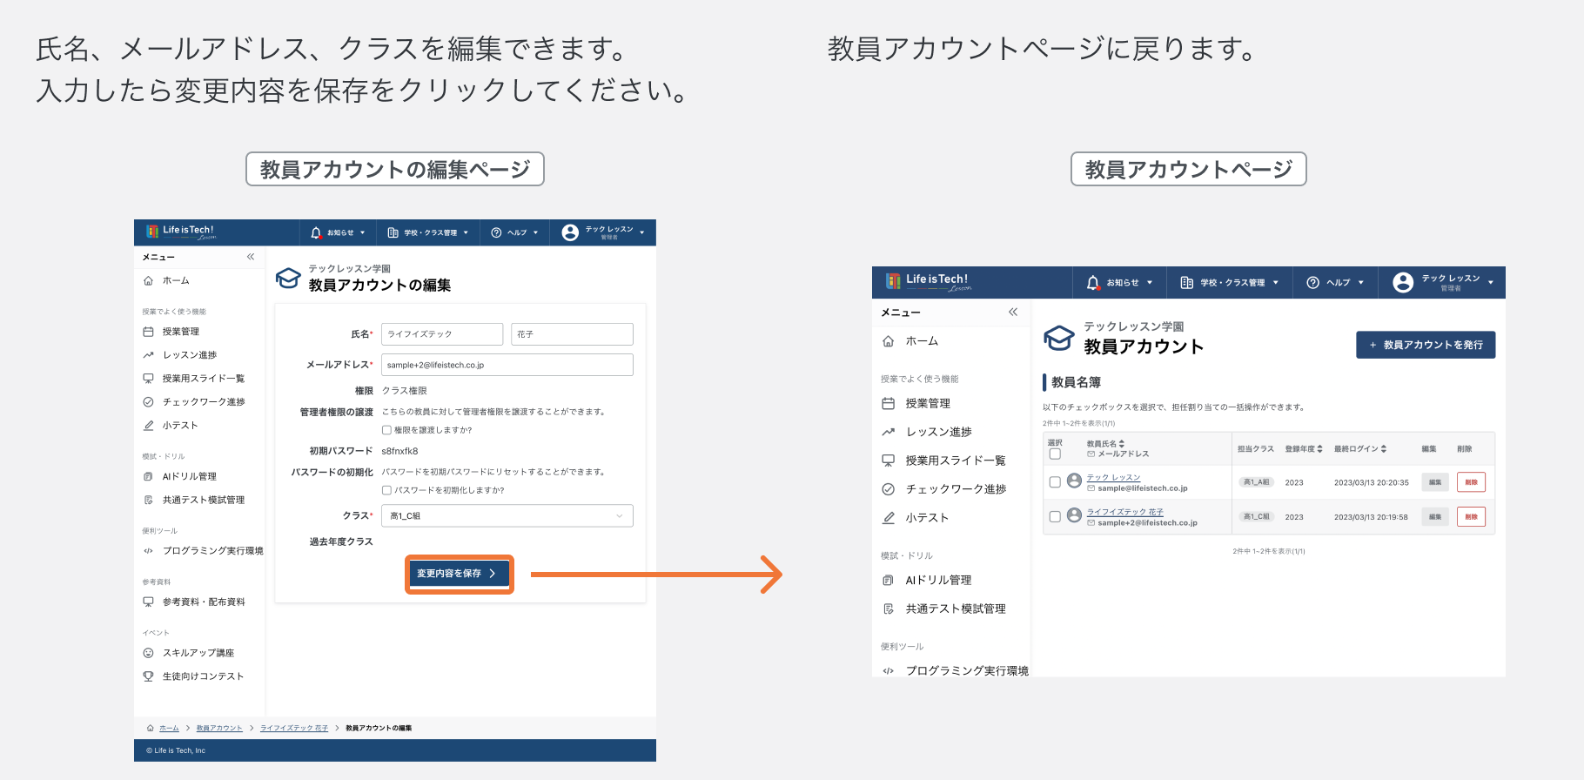This screenshot has width=1584, height=780.
Task: Open テック レッスン user menu on account list header
Action: pos(1443,283)
